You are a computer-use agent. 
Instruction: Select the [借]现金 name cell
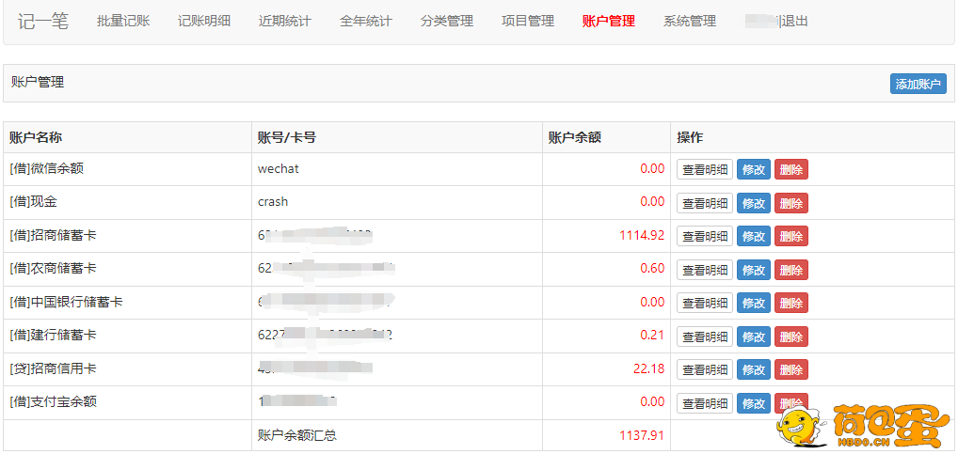click(127, 203)
